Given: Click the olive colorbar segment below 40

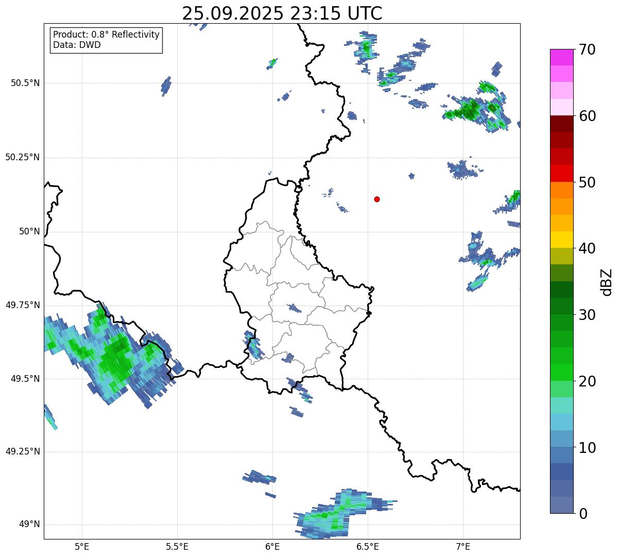Looking at the screenshot, I should 562,256.
